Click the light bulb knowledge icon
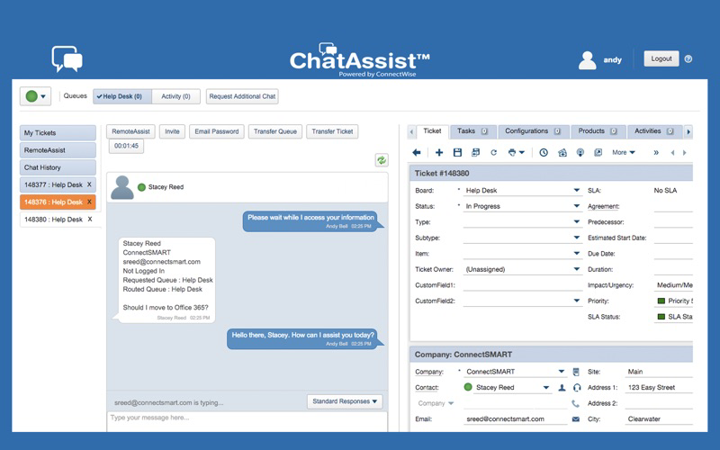Image resolution: width=720 pixels, height=450 pixels. [x=580, y=152]
